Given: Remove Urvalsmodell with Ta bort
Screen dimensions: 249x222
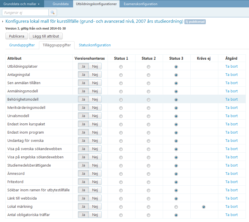Looking at the screenshot, I should coord(231,116).
